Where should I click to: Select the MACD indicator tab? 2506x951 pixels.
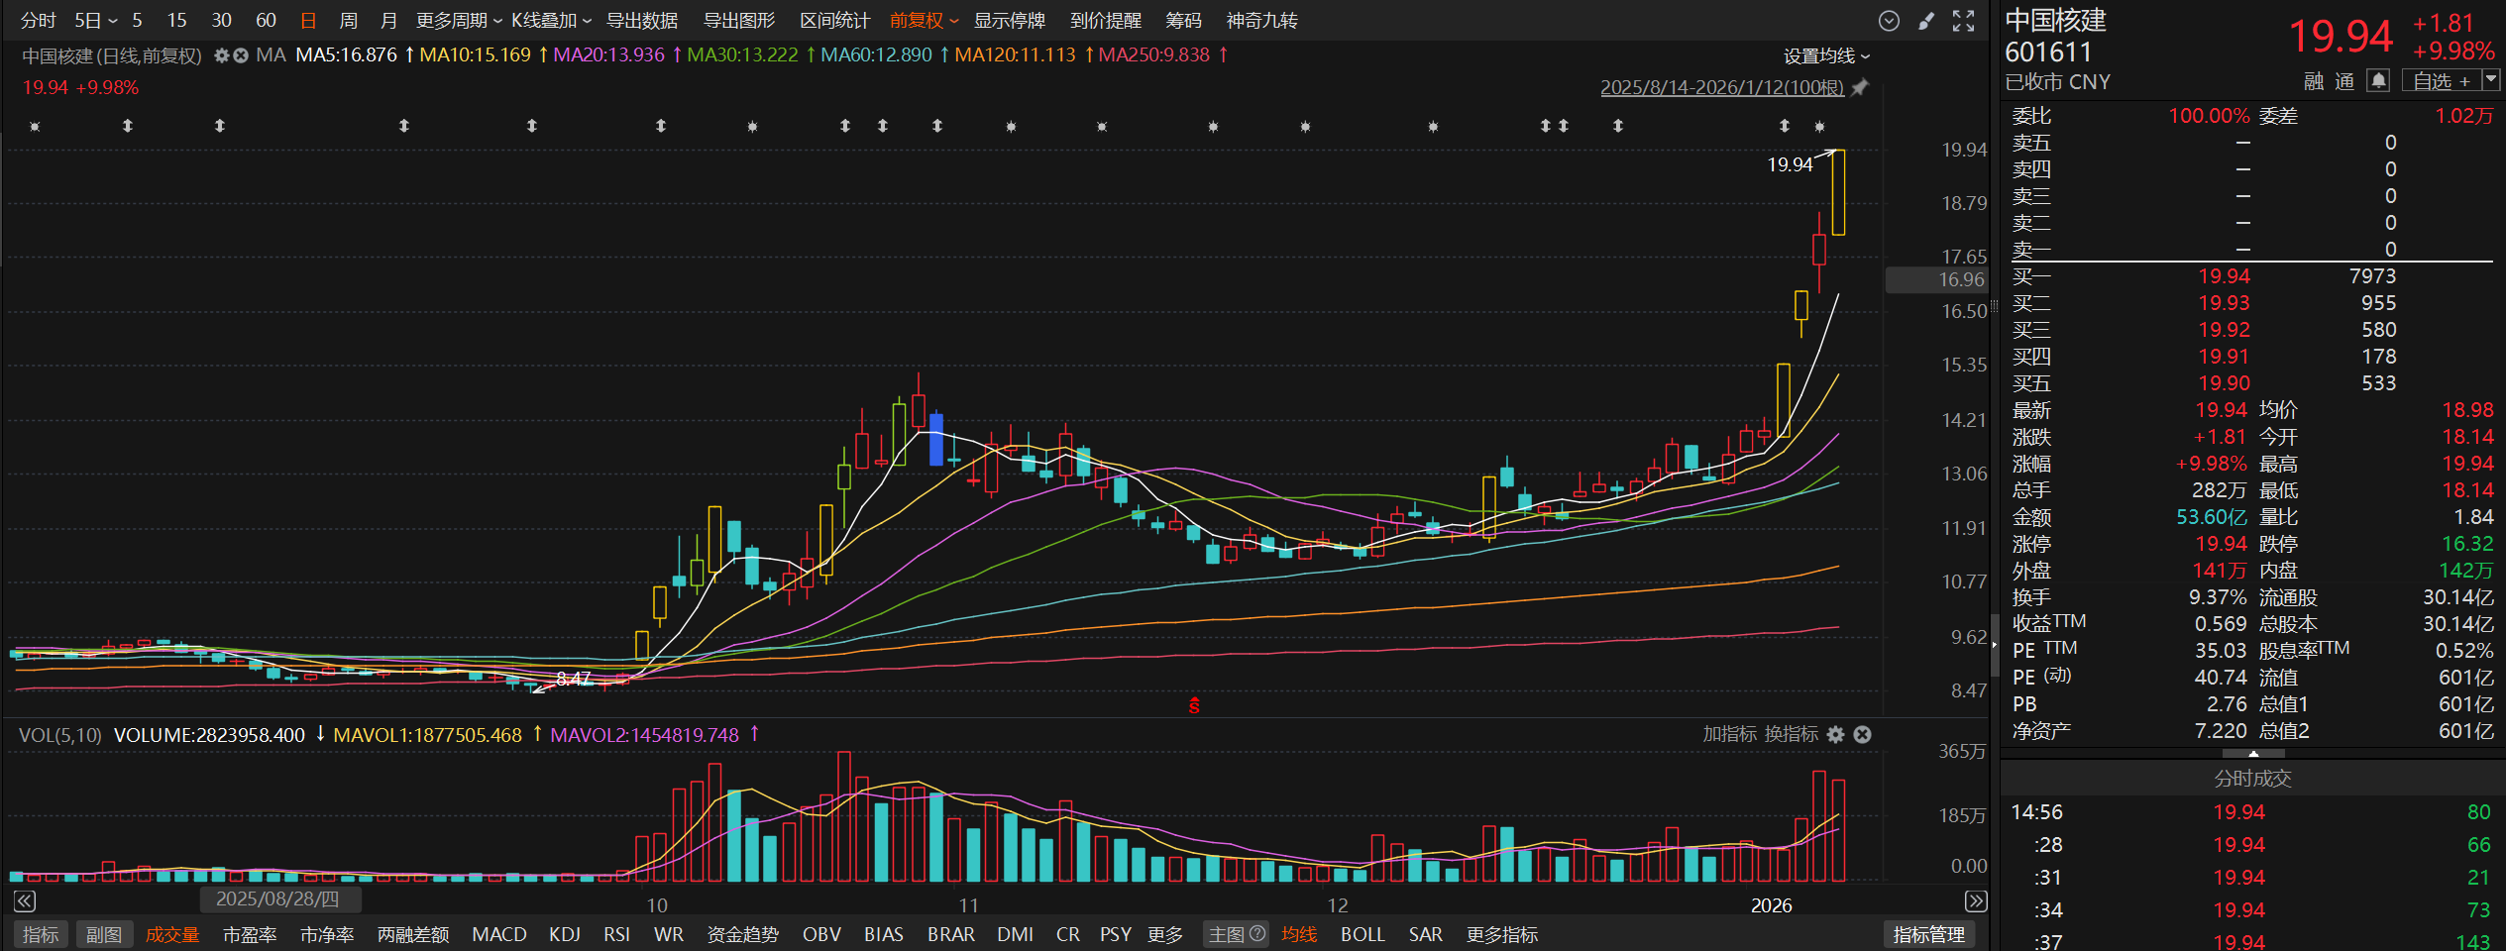click(498, 934)
